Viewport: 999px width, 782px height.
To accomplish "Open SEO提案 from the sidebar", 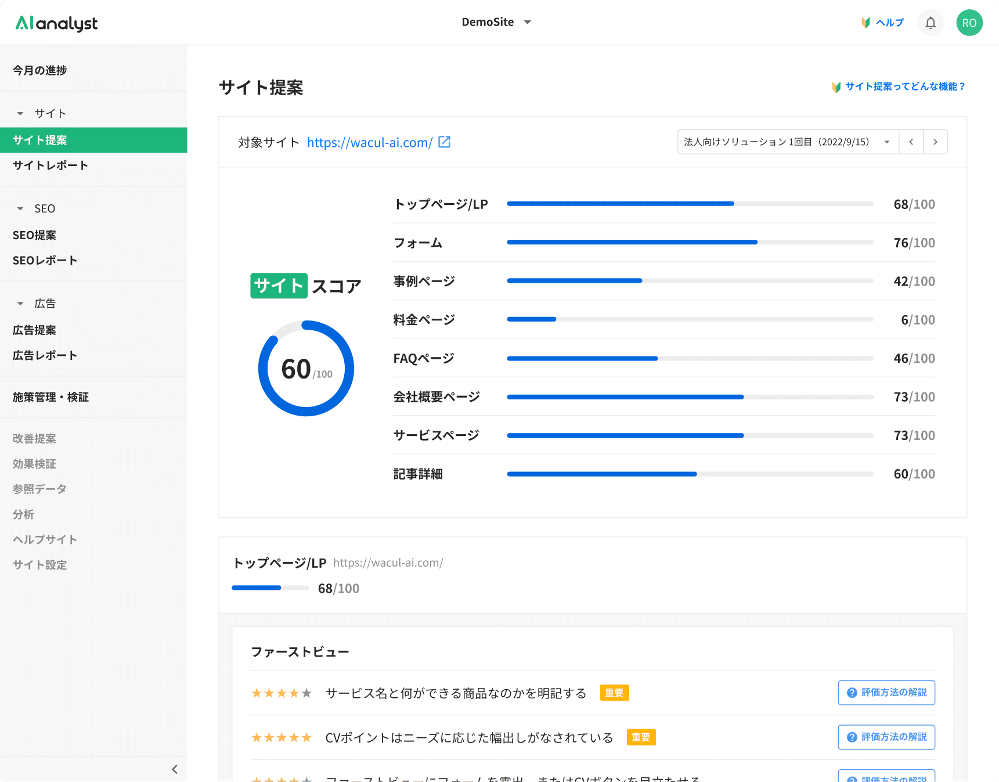I will pyautogui.click(x=35, y=235).
